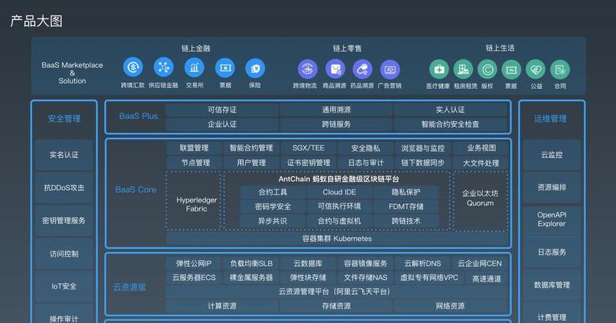Select the SGX/TEE box
616x323 pixels.
[308, 148]
